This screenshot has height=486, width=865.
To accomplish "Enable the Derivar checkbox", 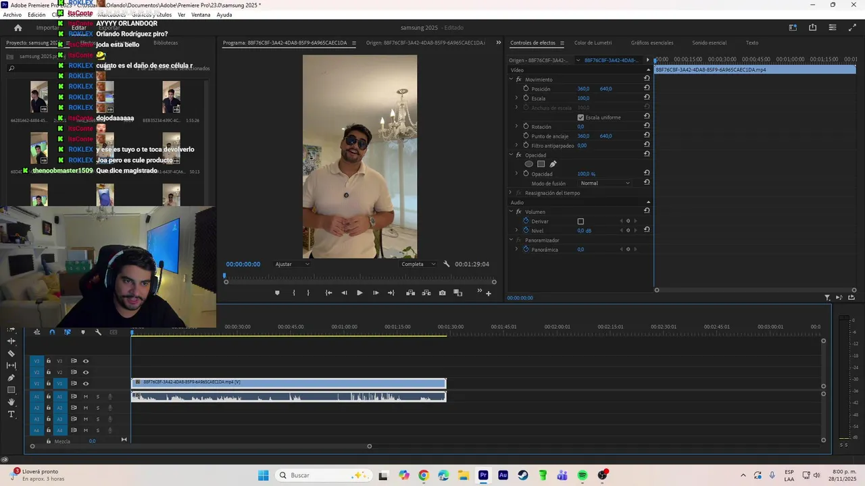I will click(x=580, y=221).
